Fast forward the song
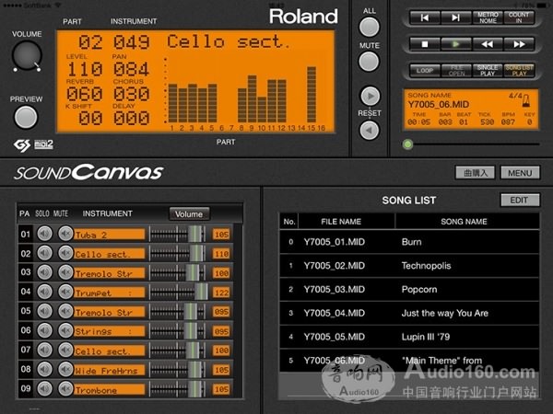The width and height of the screenshot is (553, 414). tap(519, 44)
